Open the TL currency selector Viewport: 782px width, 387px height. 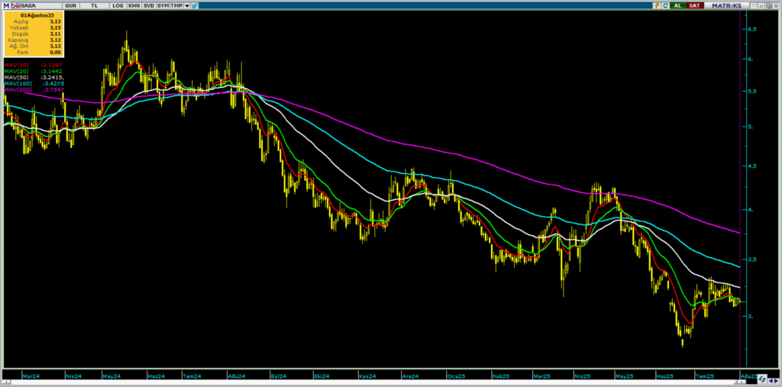pos(95,5)
